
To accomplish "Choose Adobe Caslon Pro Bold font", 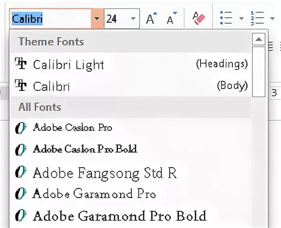I will click(130, 149).
